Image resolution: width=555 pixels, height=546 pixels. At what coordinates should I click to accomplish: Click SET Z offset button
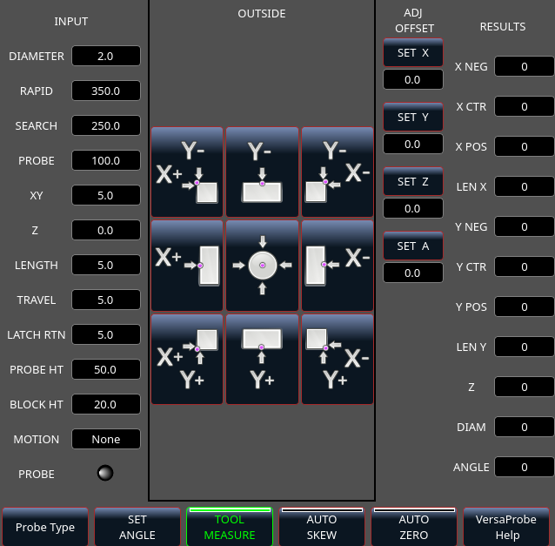coord(413,181)
